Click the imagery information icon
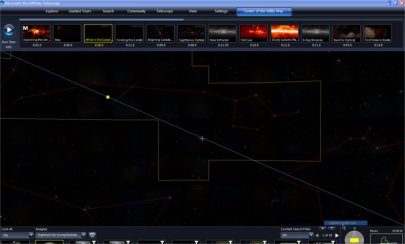 point(92,235)
